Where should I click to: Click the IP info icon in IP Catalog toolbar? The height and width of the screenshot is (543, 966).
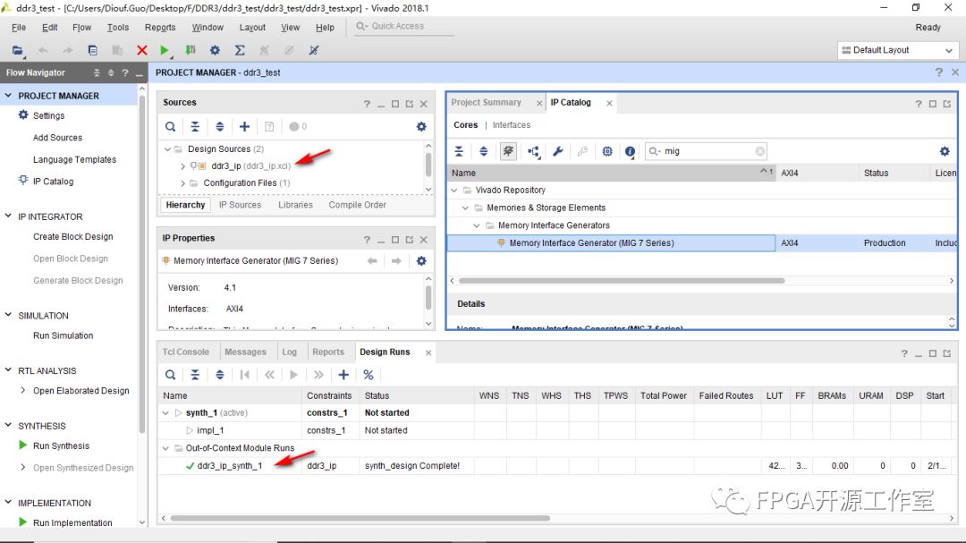tap(630, 151)
